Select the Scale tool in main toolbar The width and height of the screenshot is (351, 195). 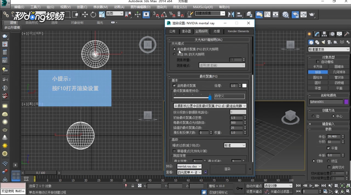pos(102,14)
